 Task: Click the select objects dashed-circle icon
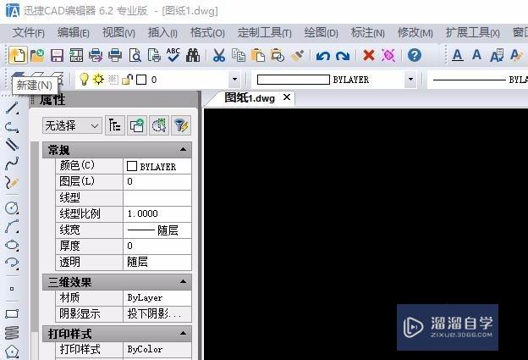tap(159, 125)
